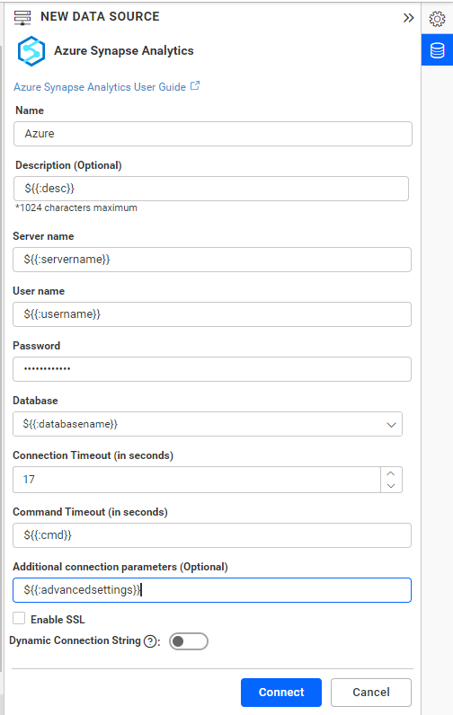Screen dimensions: 453x715
Task: Toggle Dynamic Connection String switch on
Action: pos(189,641)
